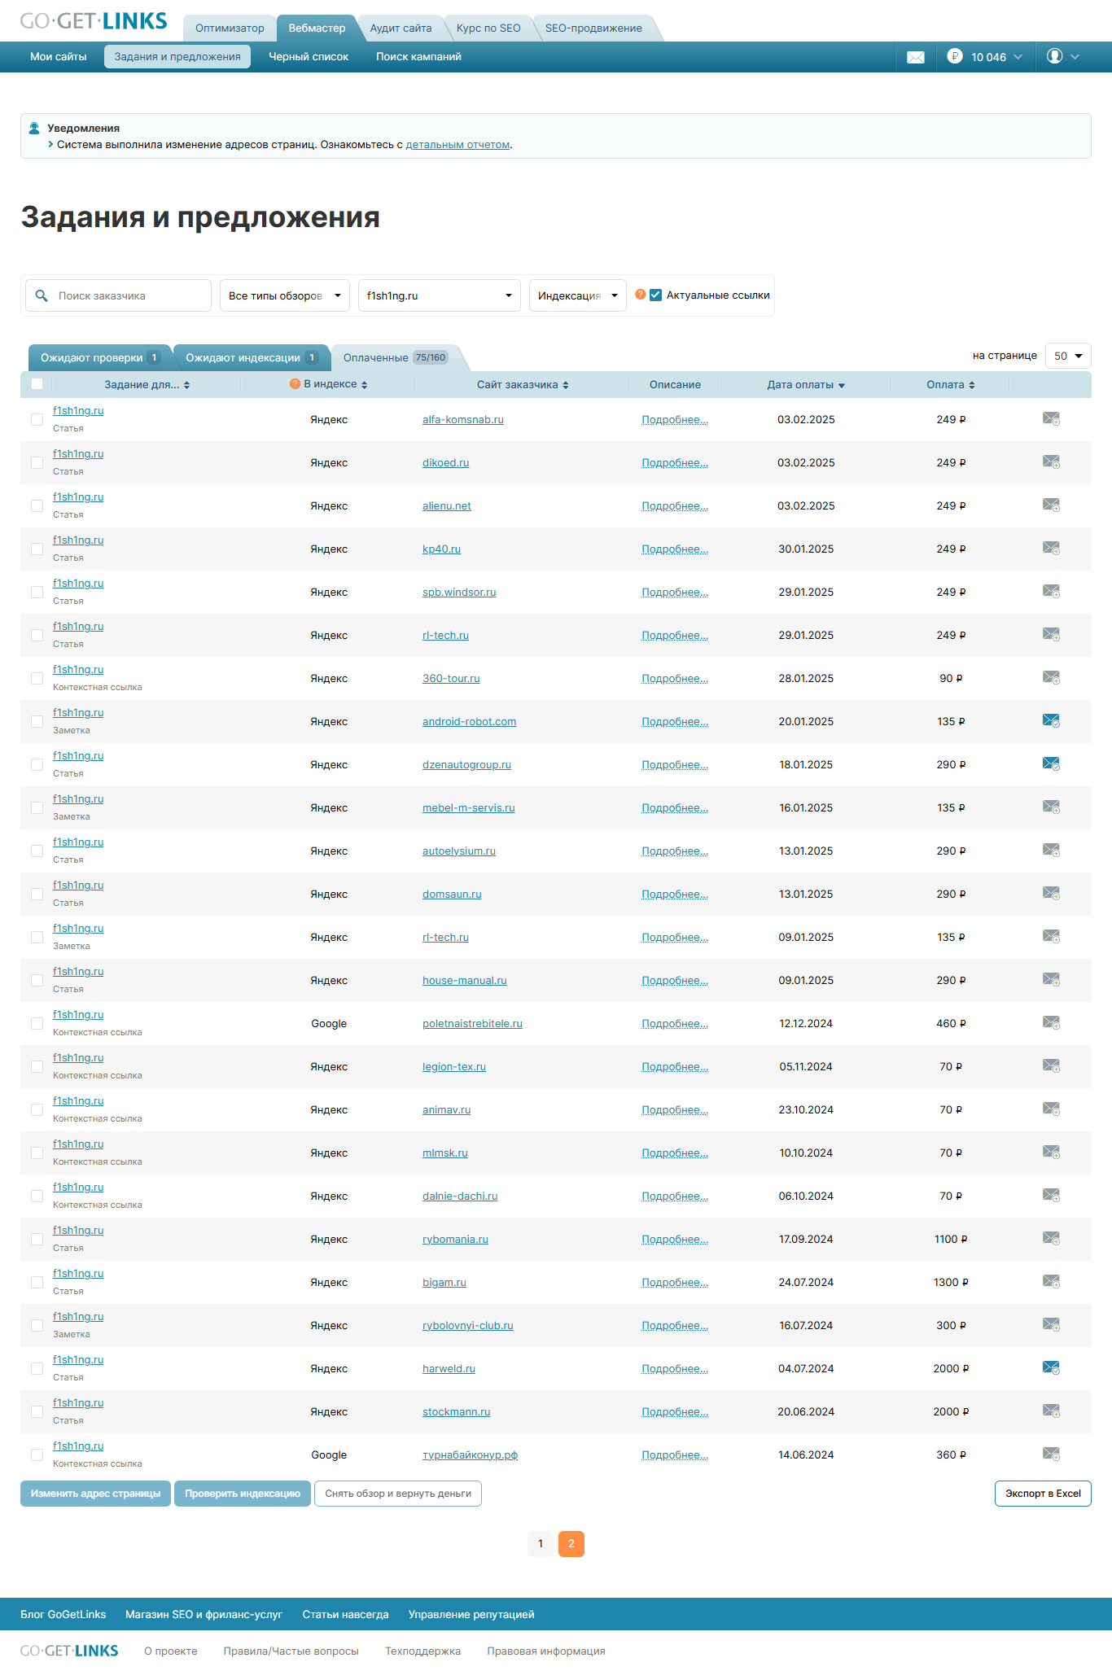Switch to Ожидают индексации tab
The height and width of the screenshot is (1671, 1112).
(251, 357)
